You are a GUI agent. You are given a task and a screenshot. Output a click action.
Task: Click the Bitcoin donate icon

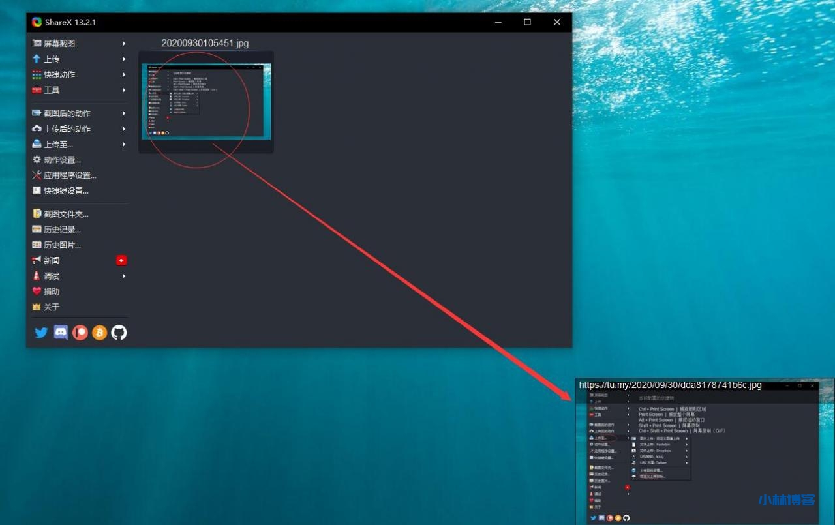pos(99,333)
